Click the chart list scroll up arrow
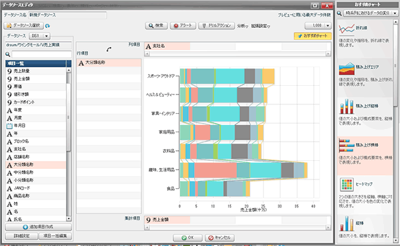The height and width of the screenshot is (246, 400). (395, 22)
